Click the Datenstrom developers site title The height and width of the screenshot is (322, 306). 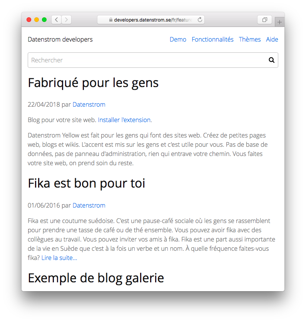pos(60,39)
